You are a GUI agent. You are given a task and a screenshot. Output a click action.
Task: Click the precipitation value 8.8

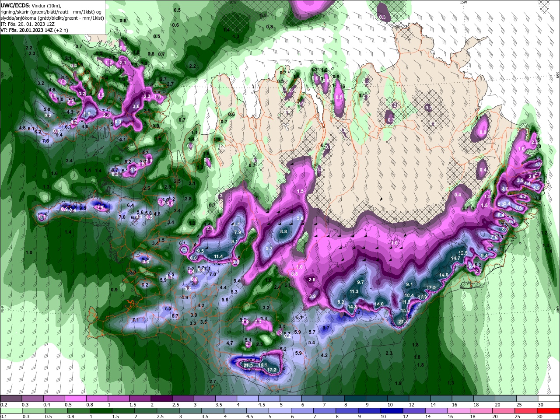(283, 231)
